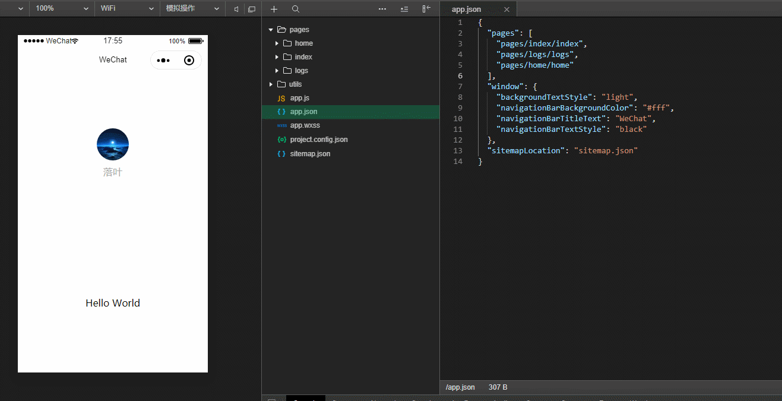This screenshot has width=782, height=401.
Task: Click the capsule close circle icon
Action: [x=189, y=60]
